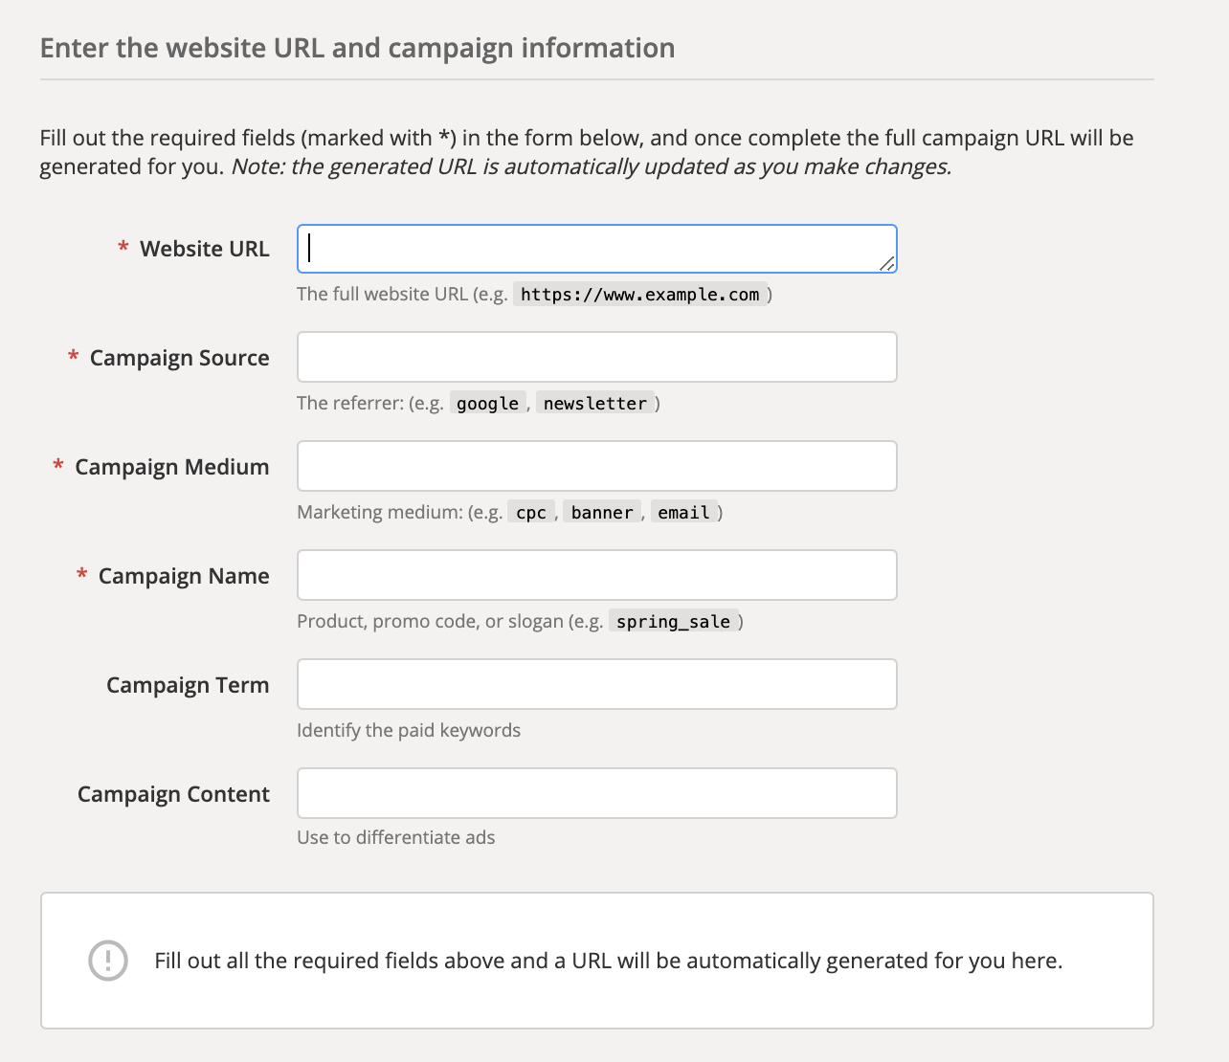
Task: Click the Campaign Name input field
Action: pyautogui.click(x=596, y=575)
